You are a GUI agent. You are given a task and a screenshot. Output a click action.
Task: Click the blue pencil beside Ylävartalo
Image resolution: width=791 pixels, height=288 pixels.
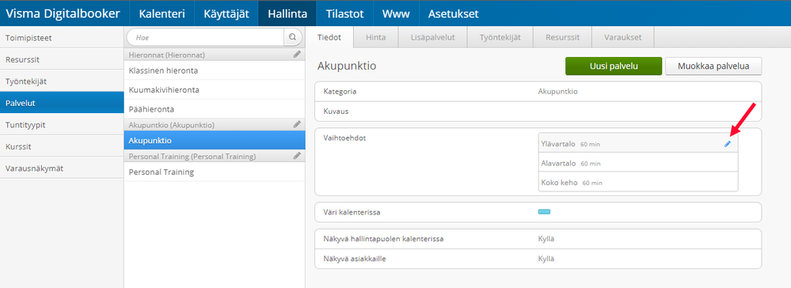pyautogui.click(x=728, y=144)
